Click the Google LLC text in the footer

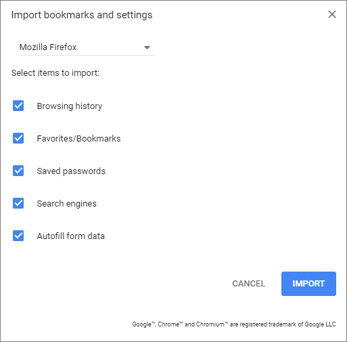[x=321, y=324]
